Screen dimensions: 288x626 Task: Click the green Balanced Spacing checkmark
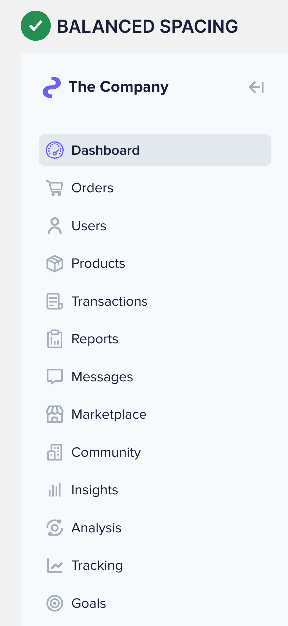36,26
